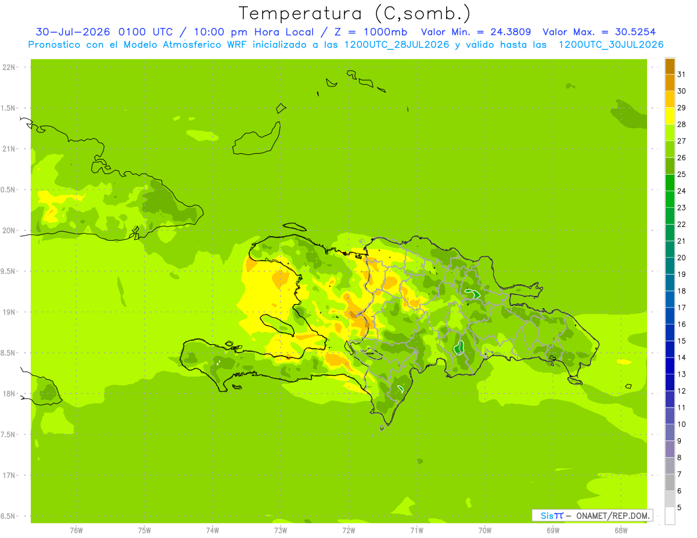The image size is (697, 538).
Task: Click the "ONAMET/REP.DOM." credit label
Action: (x=613, y=515)
